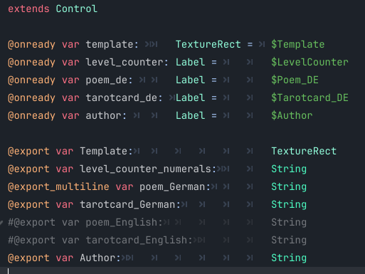Click the $Template node reference
Image resolution: width=365 pixels, height=274 pixels.
click(298, 44)
